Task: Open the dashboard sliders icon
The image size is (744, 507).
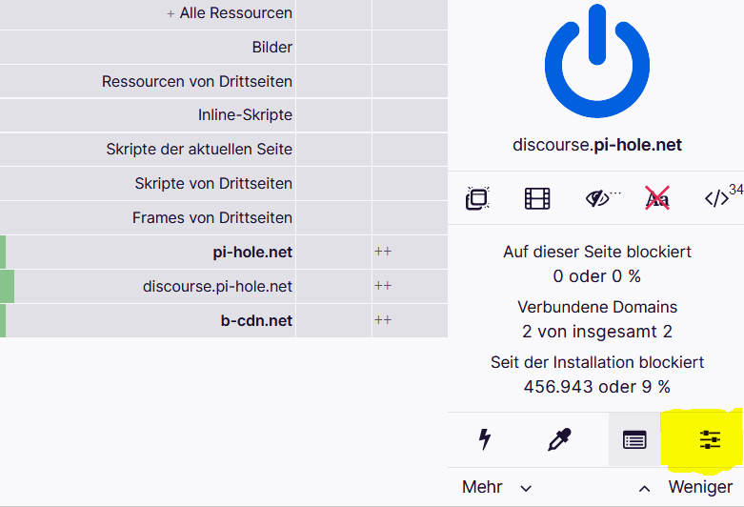Action: [710, 439]
